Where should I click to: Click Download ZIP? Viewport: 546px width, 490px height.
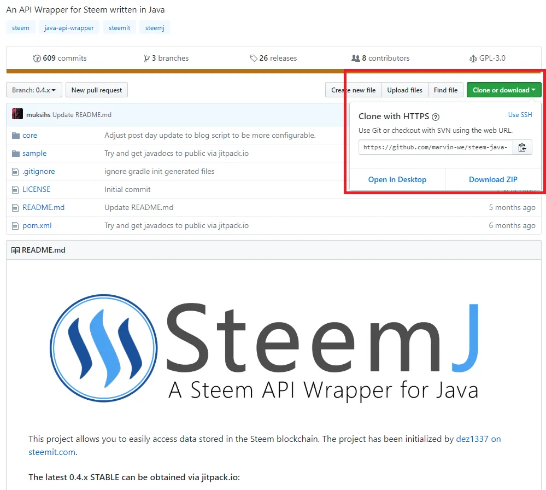point(493,179)
